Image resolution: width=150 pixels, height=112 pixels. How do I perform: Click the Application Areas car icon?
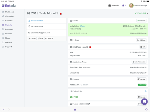pos(71,62)
